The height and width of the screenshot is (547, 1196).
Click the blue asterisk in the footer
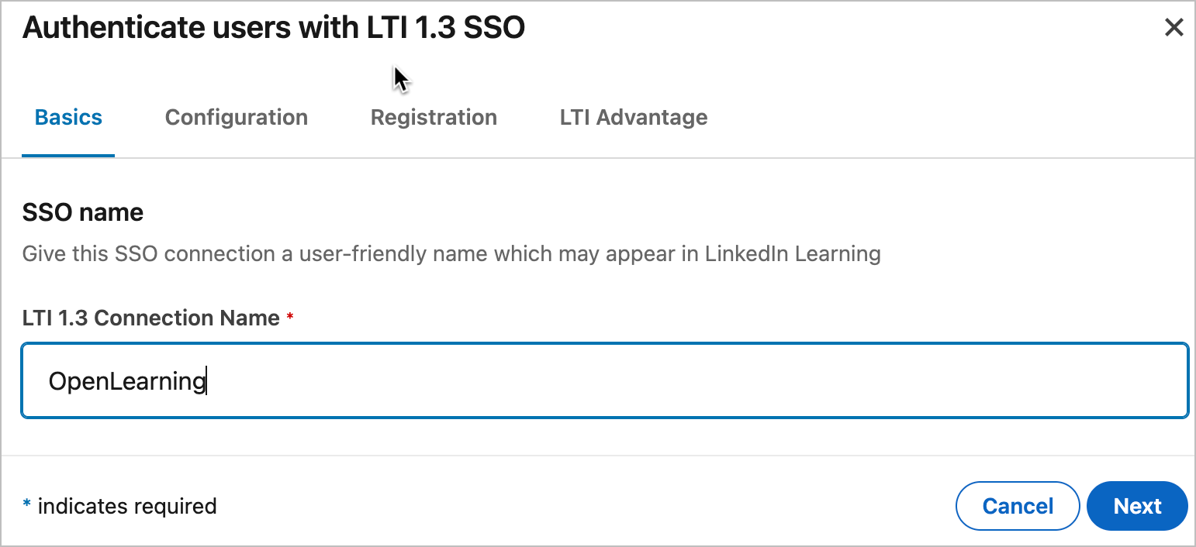[x=26, y=505]
